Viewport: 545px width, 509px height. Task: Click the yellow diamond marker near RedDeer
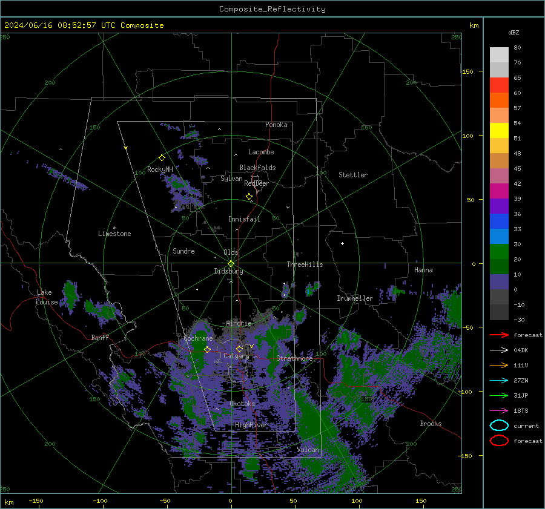249,196
